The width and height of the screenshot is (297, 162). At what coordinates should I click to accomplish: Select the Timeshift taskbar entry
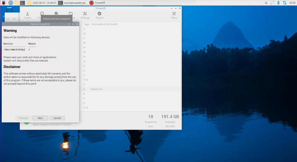pyautogui.click(x=97, y=3)
